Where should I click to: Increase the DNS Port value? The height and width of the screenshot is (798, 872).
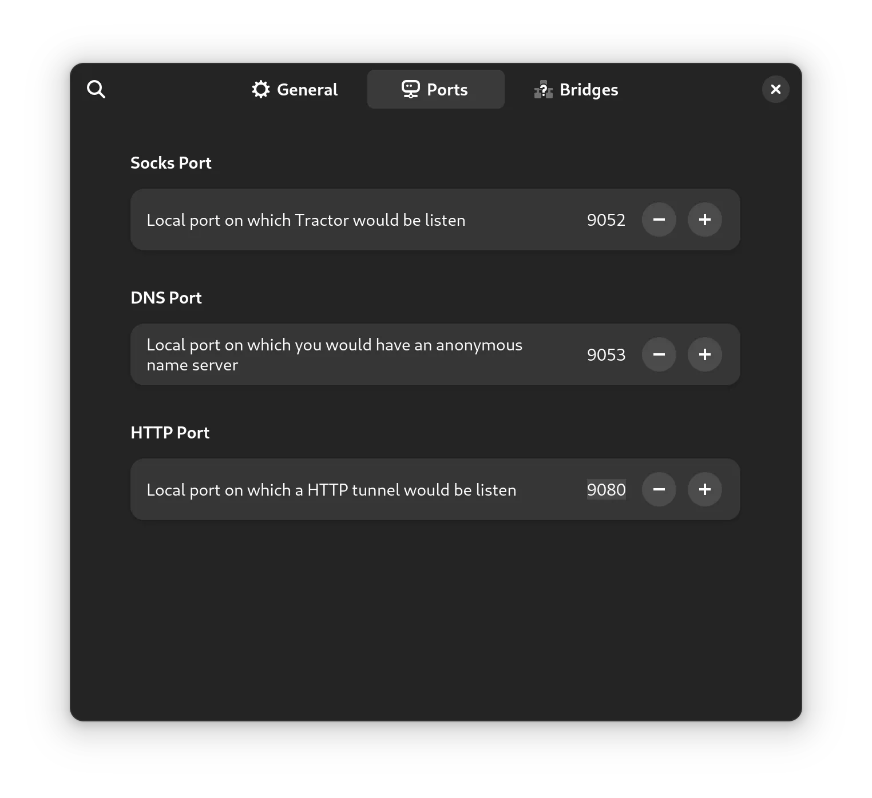click(x=705, y=354)
